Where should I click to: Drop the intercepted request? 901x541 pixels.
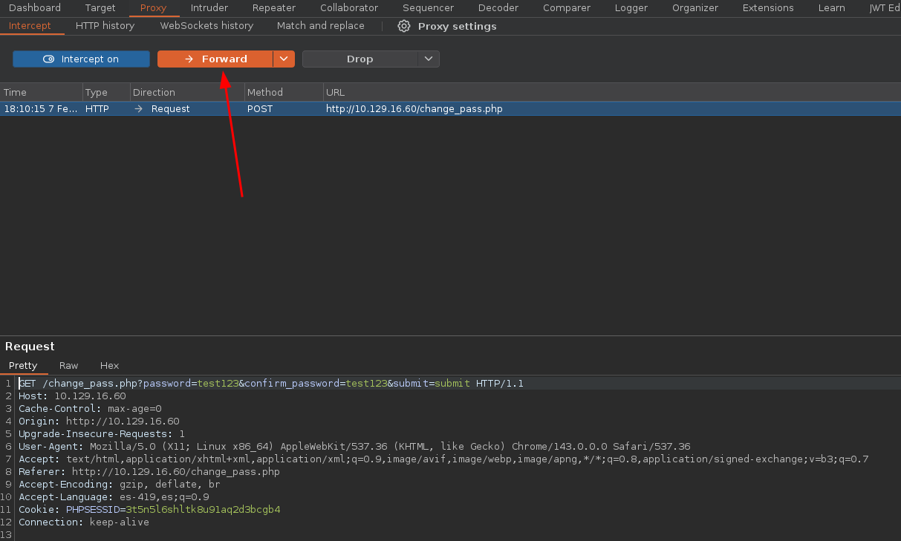(360, 59)
